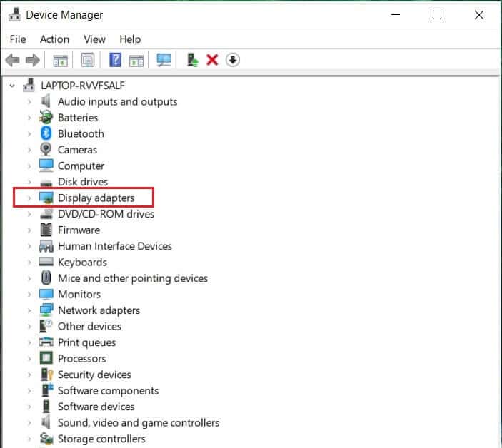Select the Processors category
The image size is (502, 448).
[81, 358]
